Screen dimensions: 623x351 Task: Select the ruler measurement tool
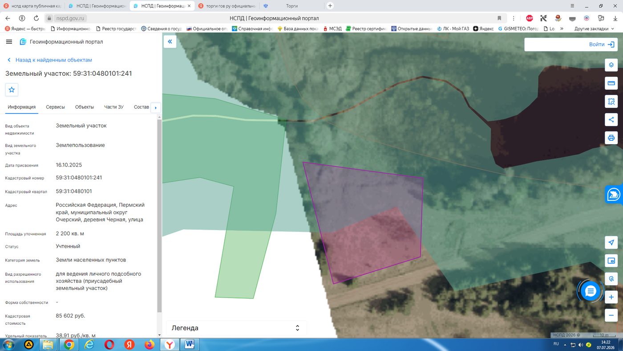(x=611, y=83)
